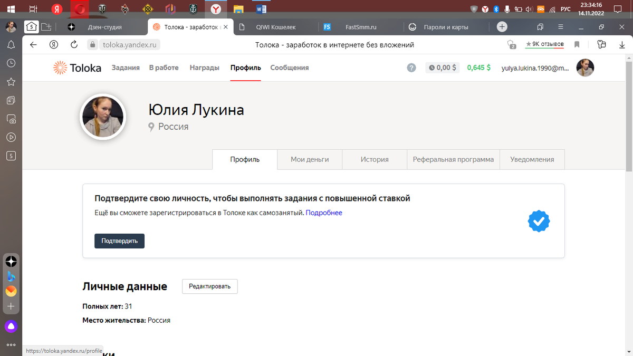Click the Toloka logo
The image size is (633, 356).
click(77, 68)
